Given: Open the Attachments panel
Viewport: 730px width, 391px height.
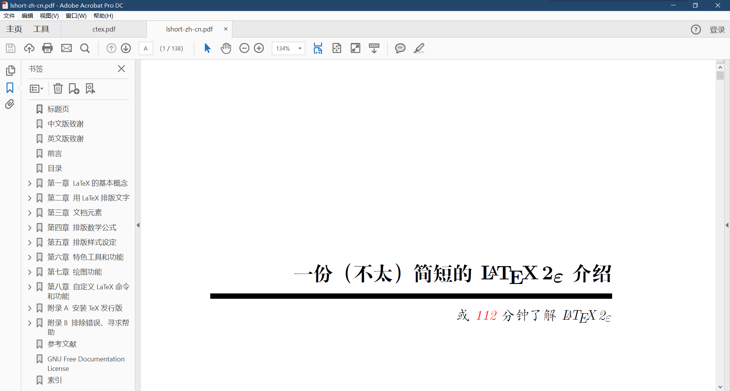Looking at the screenshot, I should (10, 104).
